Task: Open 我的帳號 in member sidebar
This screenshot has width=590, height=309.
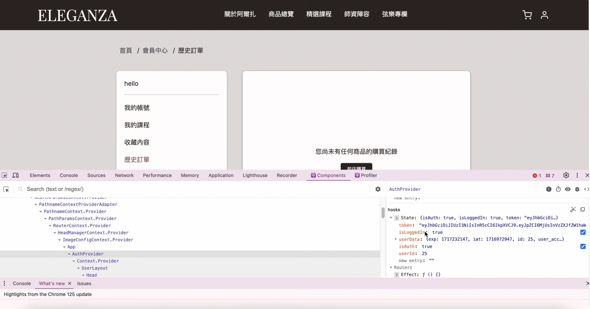Action: point(137,108)
